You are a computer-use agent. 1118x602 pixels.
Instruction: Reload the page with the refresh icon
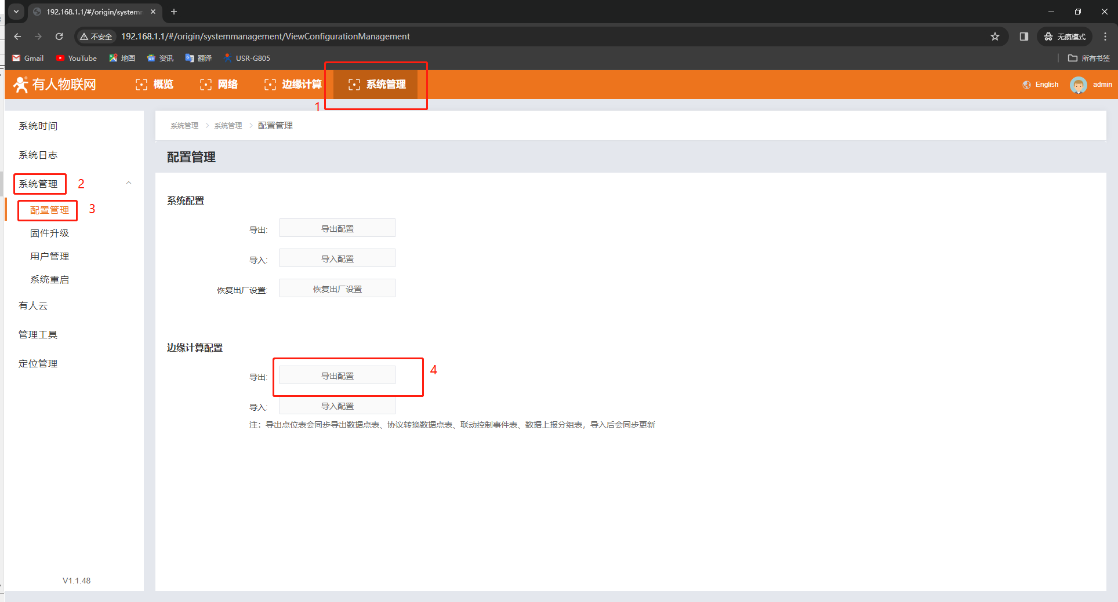(59, 37)
